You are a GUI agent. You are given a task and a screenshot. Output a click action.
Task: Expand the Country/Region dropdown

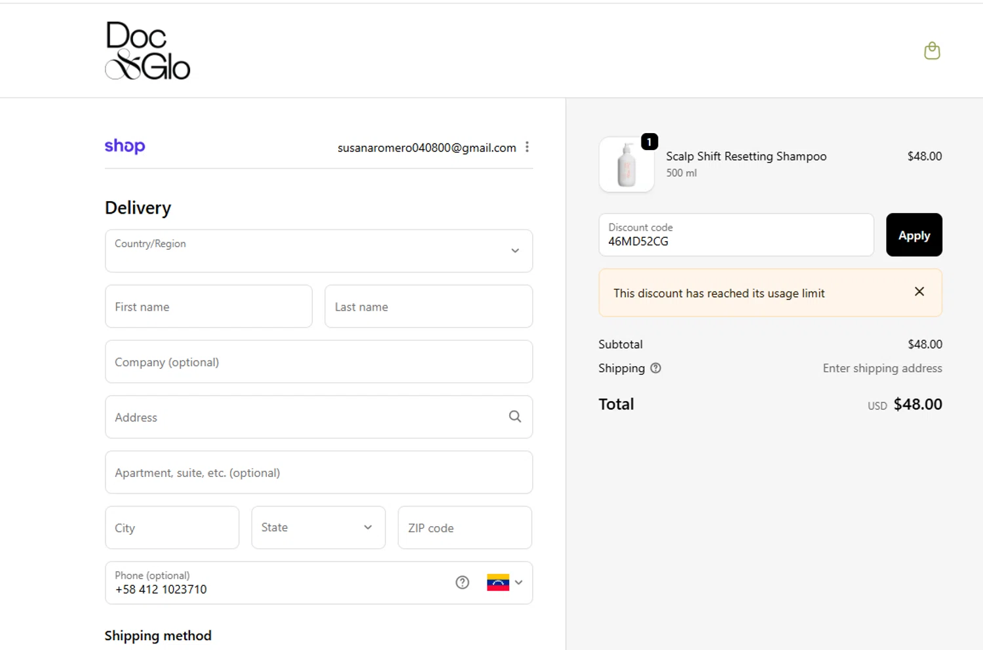pos(318,251)
